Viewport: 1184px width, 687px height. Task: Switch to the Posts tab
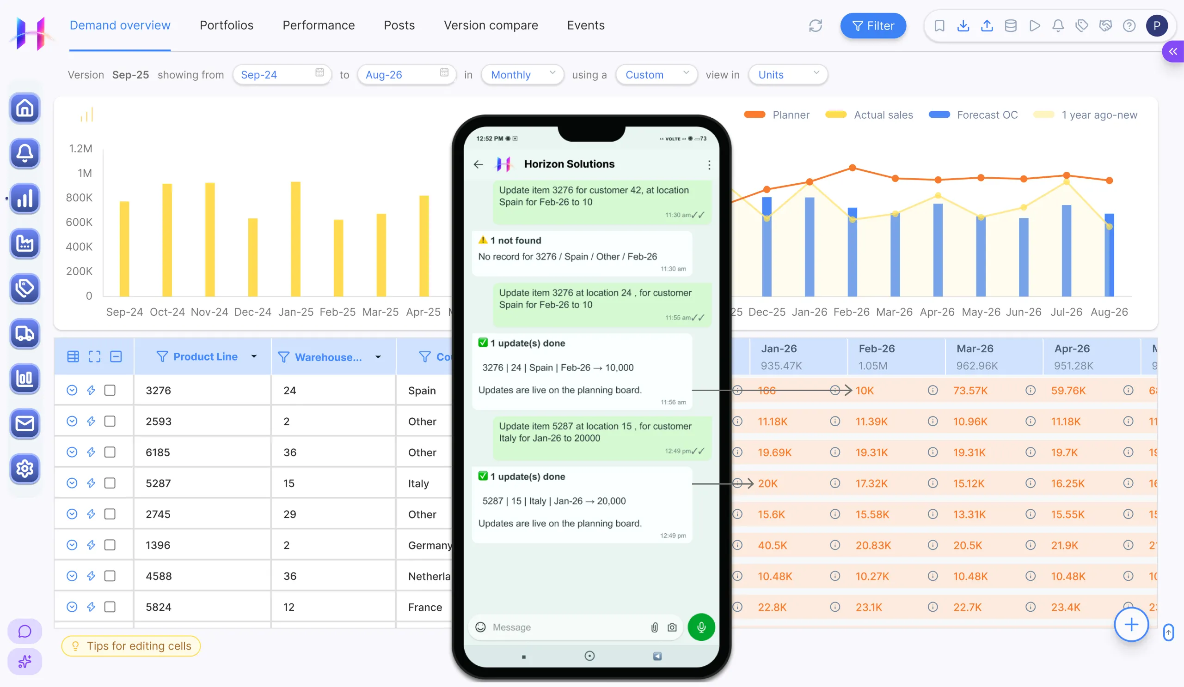[x=399, y=25]
